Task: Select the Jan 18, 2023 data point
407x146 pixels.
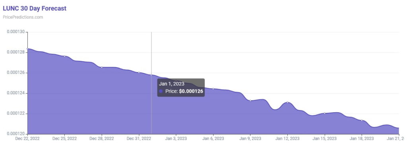Action: coord(362,120)
